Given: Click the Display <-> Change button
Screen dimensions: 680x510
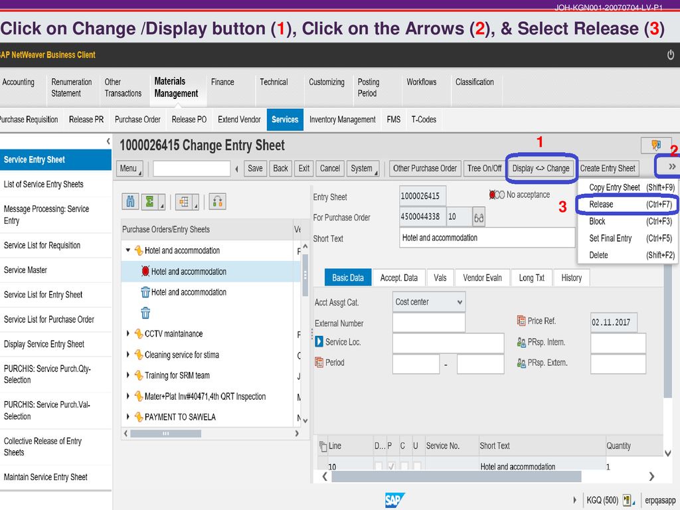Looking at the screenshot, I should [x=541, y=168].
